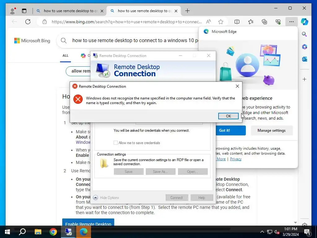Toggle Allow me to save credentials checkbox

pos(116,143)
